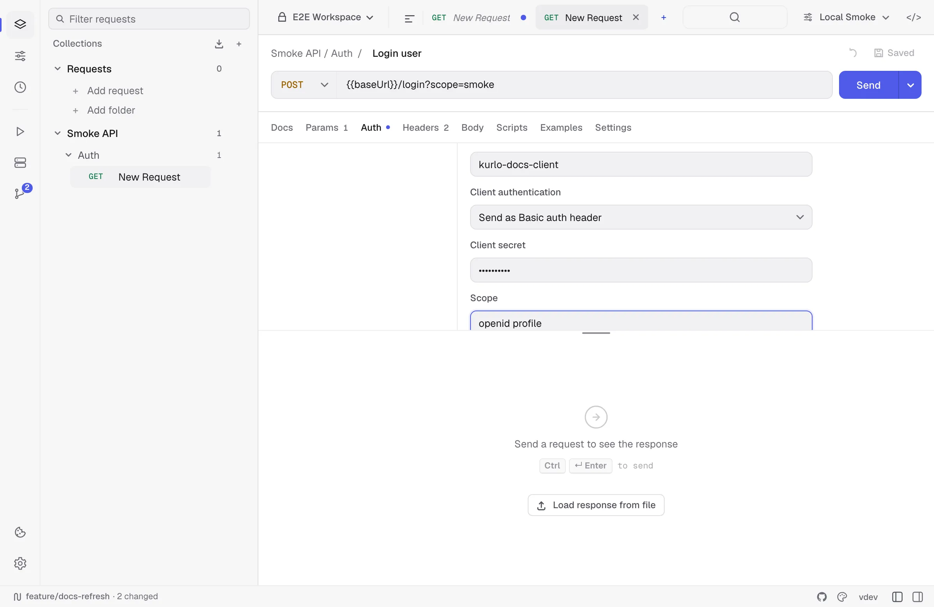The image size is (934, 607).
Task: Click Add folder in Requests
Action: click(104, 110)
